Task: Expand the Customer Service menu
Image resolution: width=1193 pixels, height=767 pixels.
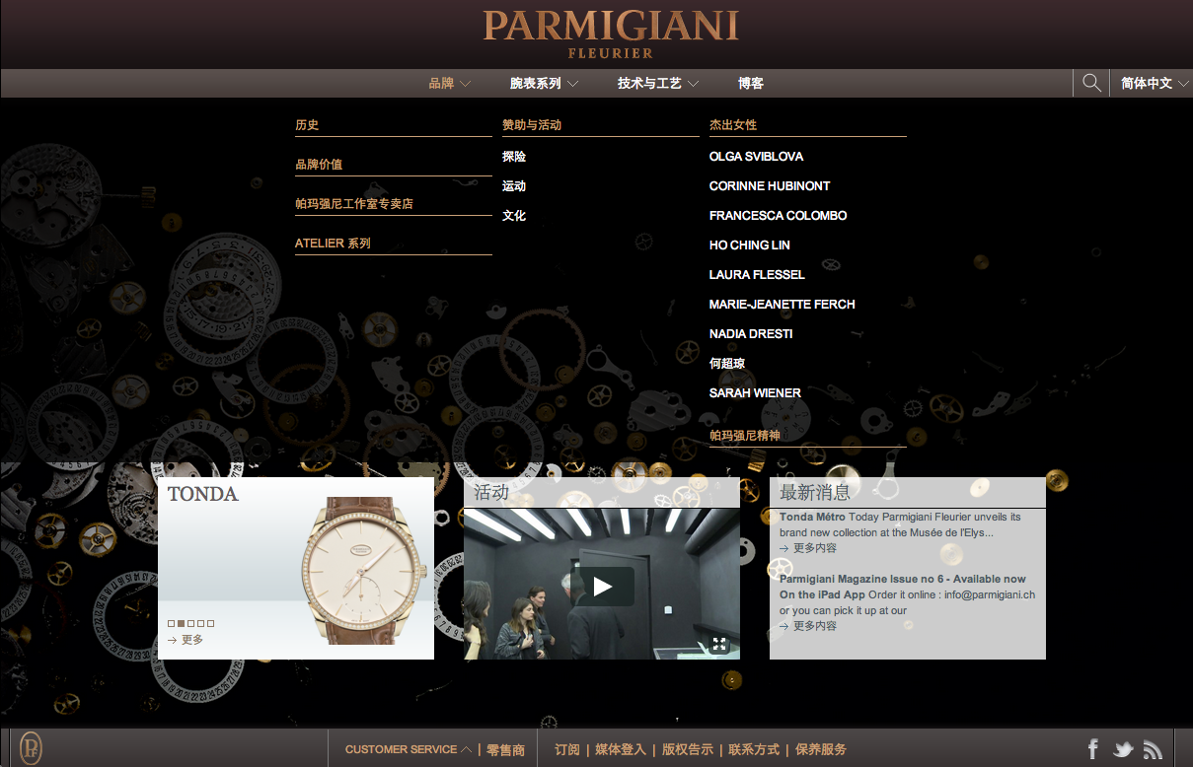Action: coord(409,749)
